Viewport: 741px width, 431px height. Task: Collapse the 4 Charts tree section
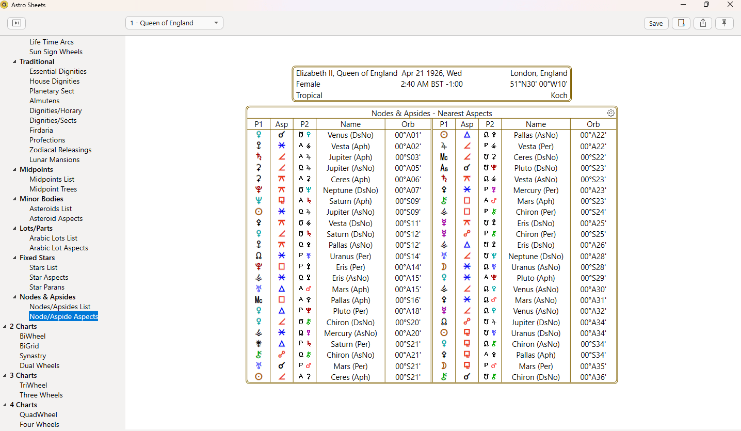point(5,405)
